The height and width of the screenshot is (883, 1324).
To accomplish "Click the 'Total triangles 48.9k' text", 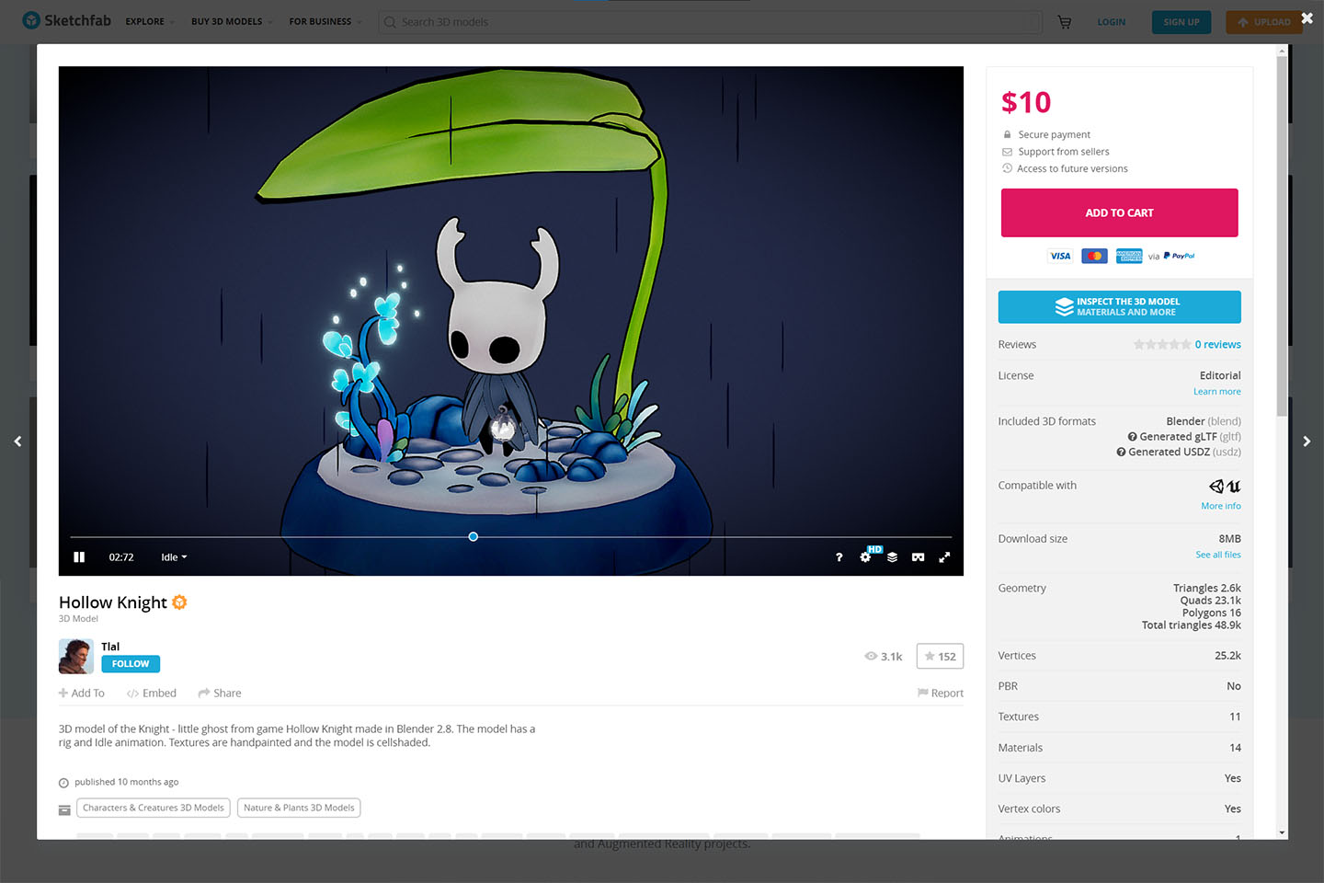I will (x=1191, y=625).
